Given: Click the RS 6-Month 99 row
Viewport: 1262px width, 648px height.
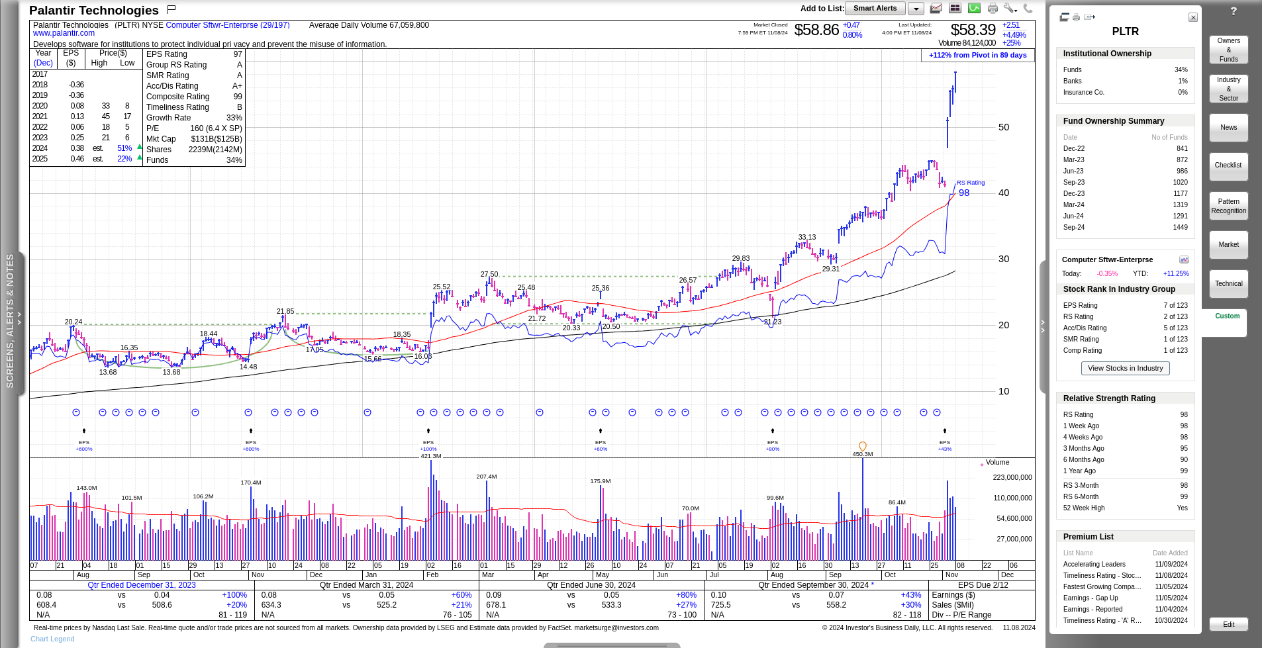Looking at the screenshot, I should [1125, 496].
